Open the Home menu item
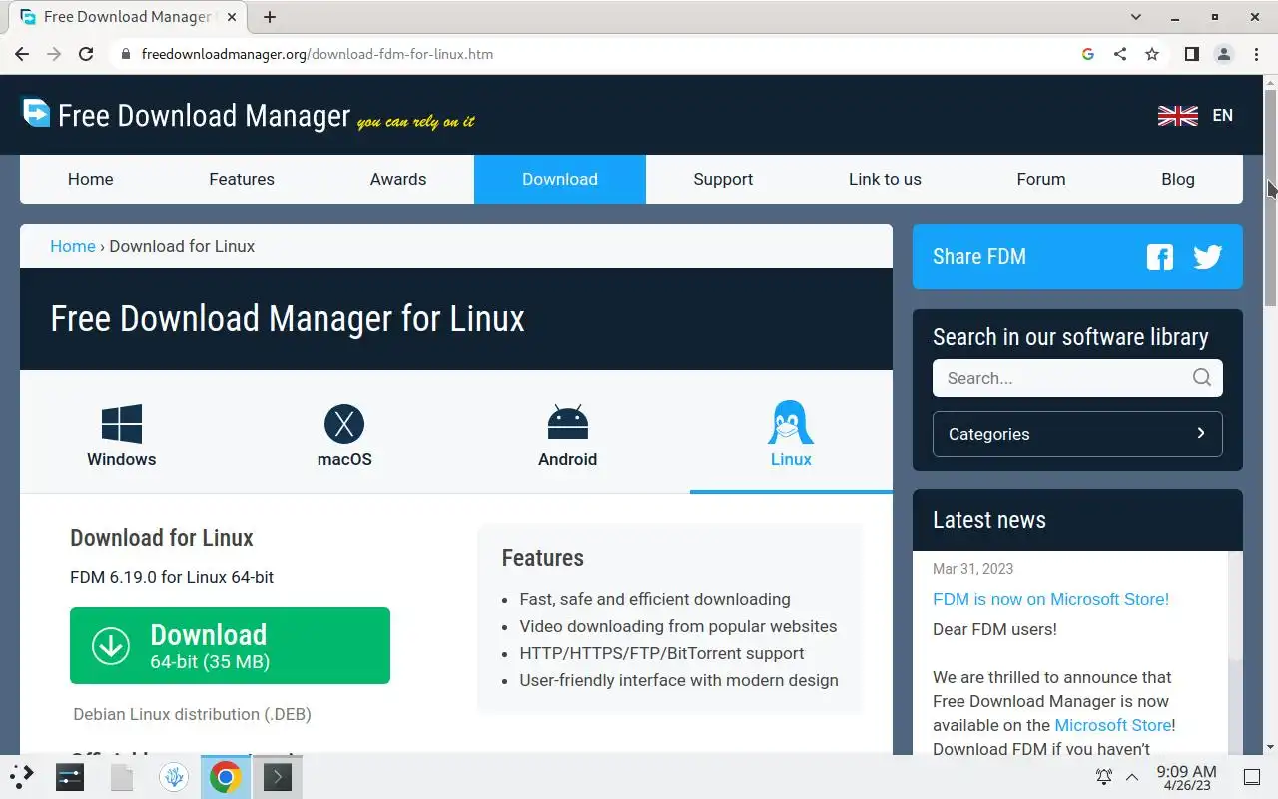Image resolution: width=1278 pixels, height=799 pixels. [91, 179]
